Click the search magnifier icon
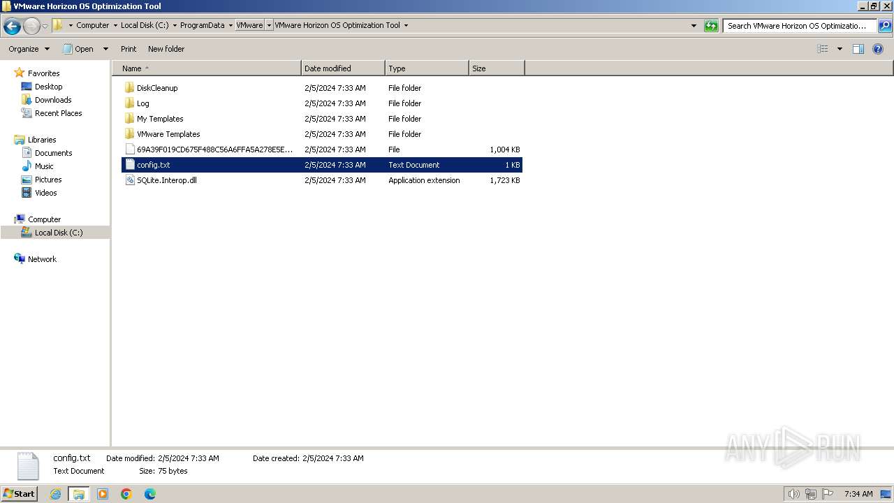 [x=885, y=26]
